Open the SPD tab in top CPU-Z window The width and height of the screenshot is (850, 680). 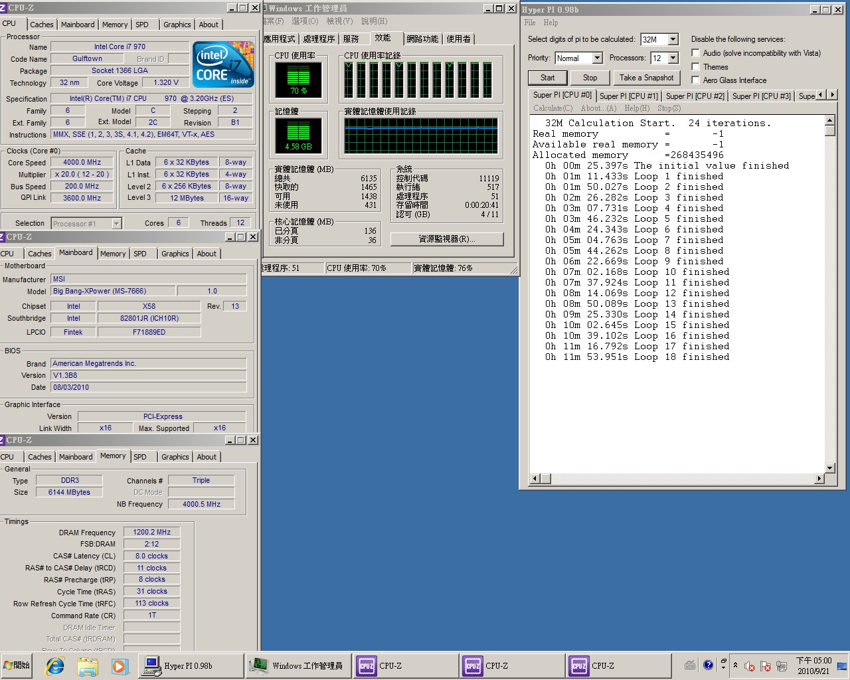[142, 25]
